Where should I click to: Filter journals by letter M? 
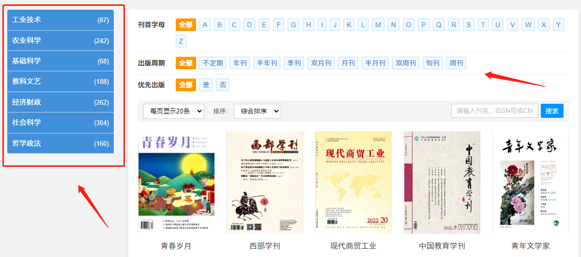coord(378,25)
